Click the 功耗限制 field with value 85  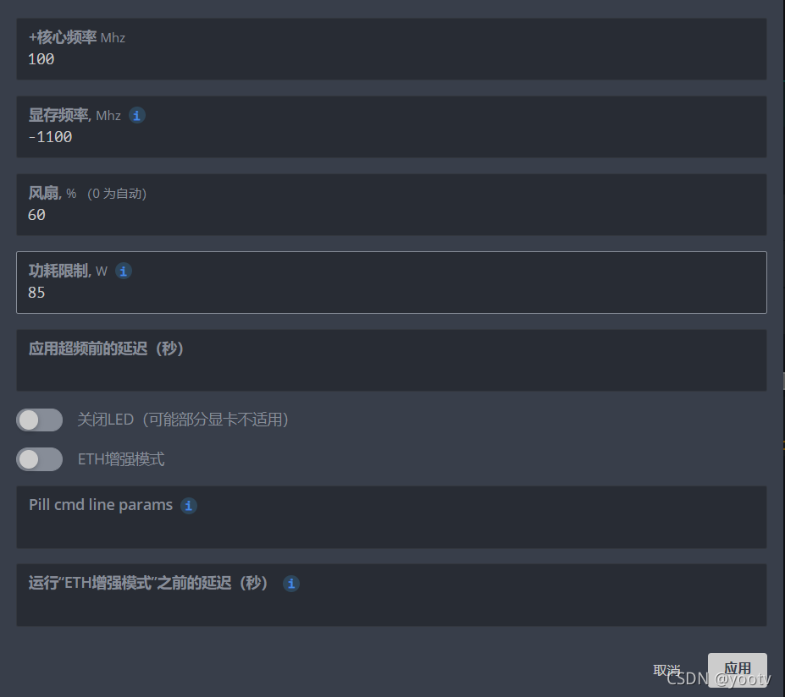(391, 283)
